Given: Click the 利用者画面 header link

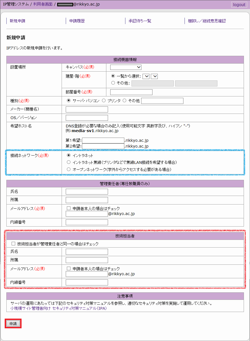Looking at the screenshot, I should tap(43, 4).
